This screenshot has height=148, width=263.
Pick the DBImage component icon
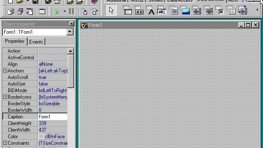coord(185,10)
